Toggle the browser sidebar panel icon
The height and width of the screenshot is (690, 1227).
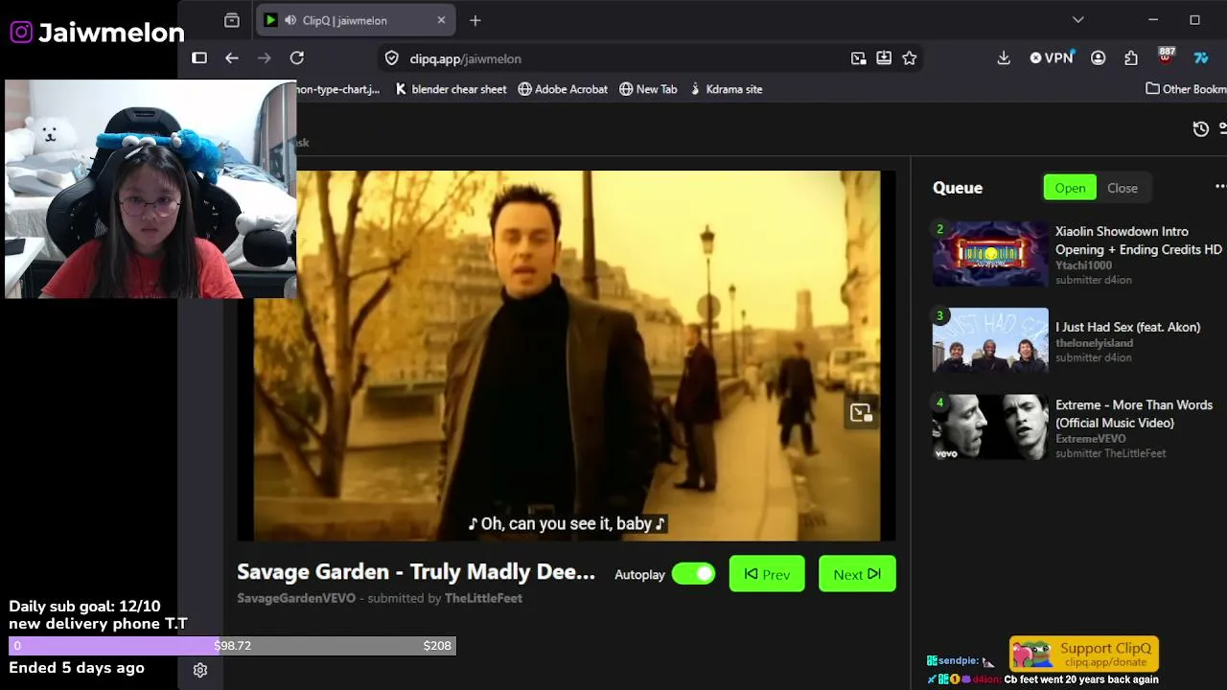[199, 58]
